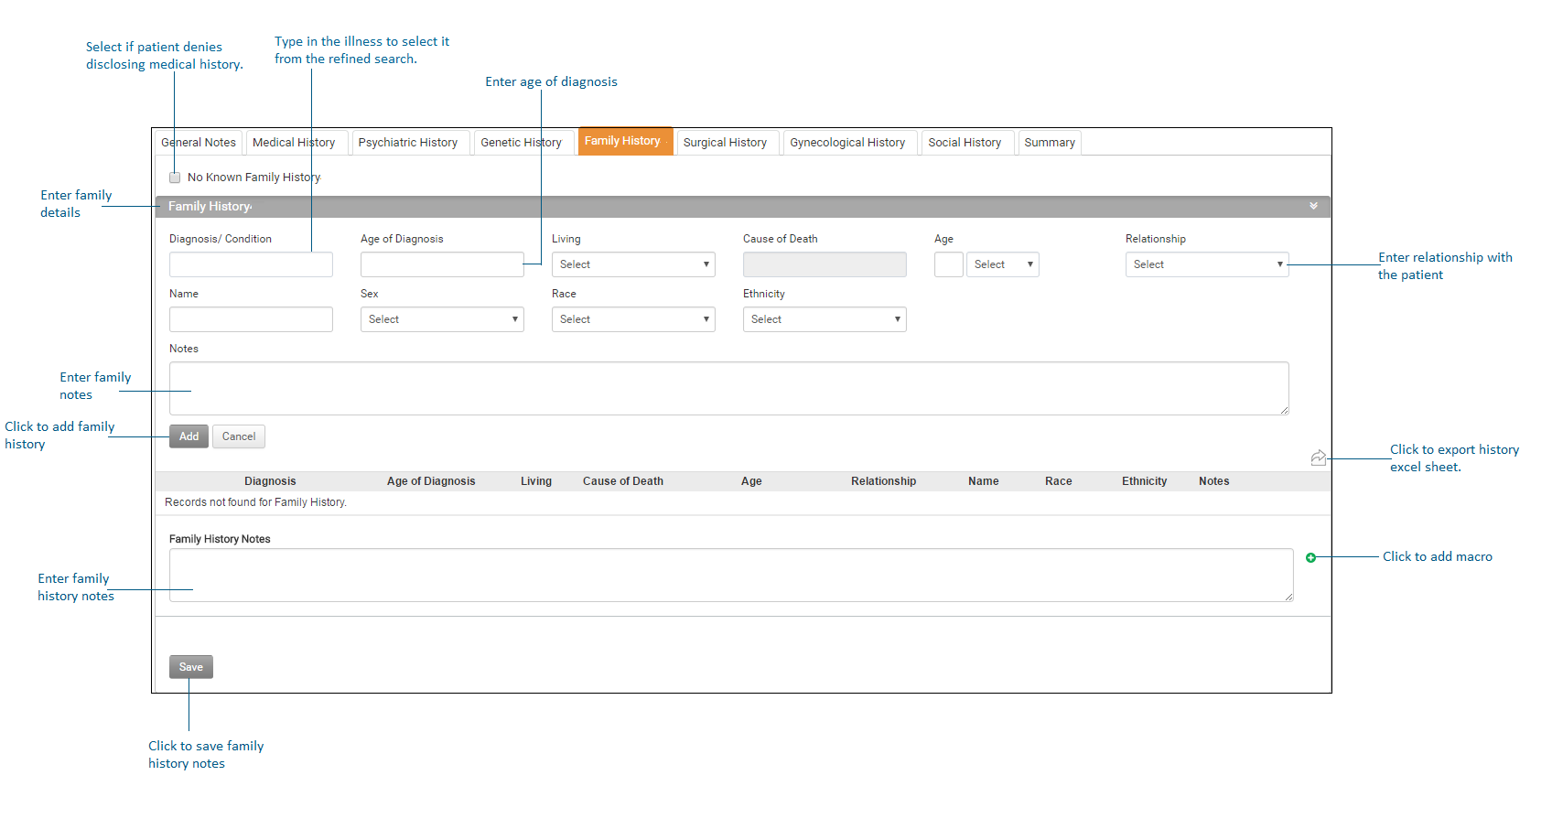Click into the Age of Diagnosis field
The height and width of the screenshot is (840, 1563).
pos(441,264)
